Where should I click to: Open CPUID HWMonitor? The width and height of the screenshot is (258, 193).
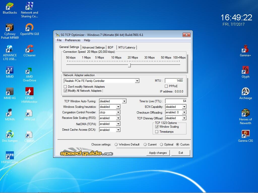pyautogui.click(x=29, y=90)
